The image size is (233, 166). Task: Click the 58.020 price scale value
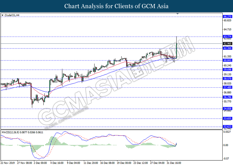(x=227, y=83)
